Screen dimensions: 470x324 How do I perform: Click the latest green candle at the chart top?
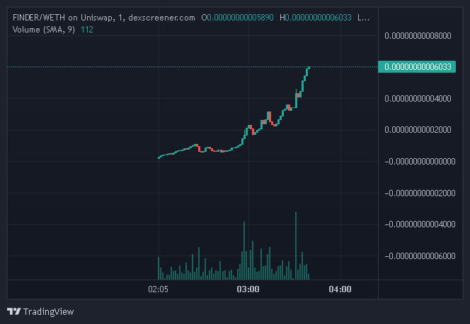309,69
